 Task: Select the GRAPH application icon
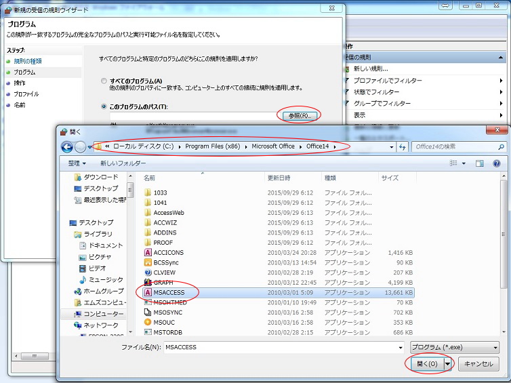tap(148, 282)
